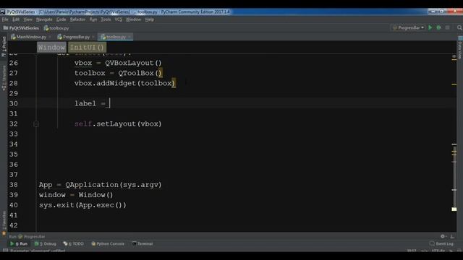This screenshot has height=260, width=463.
Task: Click the InitUI() method breadcrumb
Action: [x=87, y=48]
